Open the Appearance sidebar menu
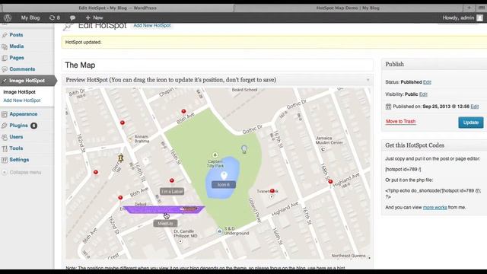 coord(24,114)
